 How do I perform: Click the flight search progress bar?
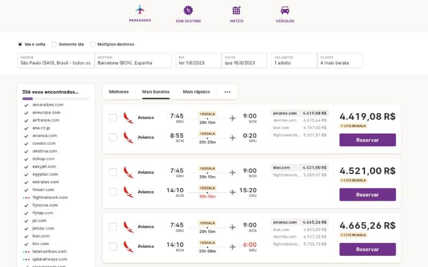(56, 99)
